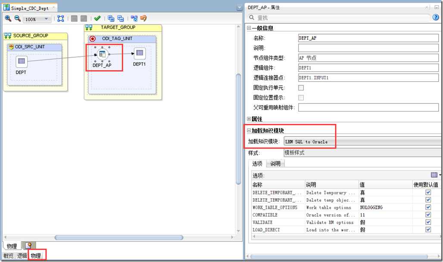Click the new physical design tab icon
The height and width of the screenshot is (262, 443).
(28, 246)
